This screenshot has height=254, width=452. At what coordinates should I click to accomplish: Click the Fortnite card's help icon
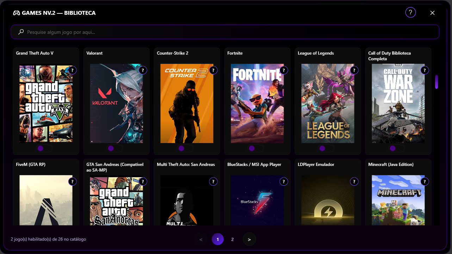pyautogui.click(x=284, y=70)
